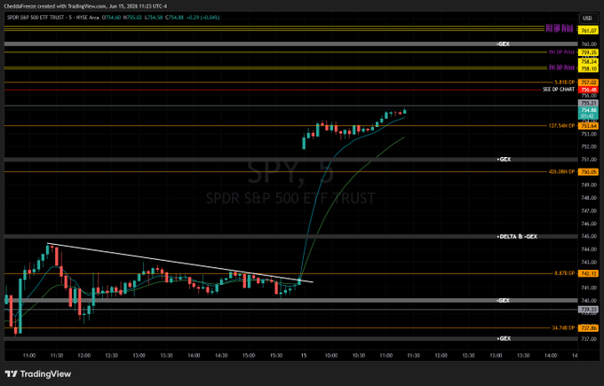Click the 127.54M DP line label
Viewport: 604px width, 386px height.
[x=561, y=126]
